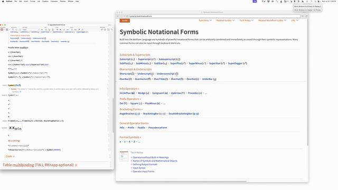338x190 pixels.
Task: Open the Overscript link in the documentation window
Action: [127, 74]
